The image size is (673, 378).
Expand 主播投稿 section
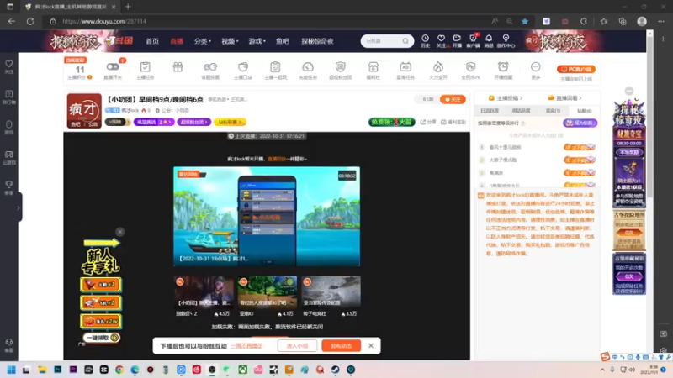tap(506, 98)
